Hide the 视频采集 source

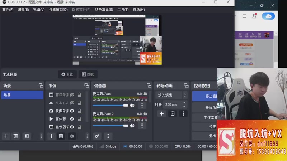tap(72, 111)
